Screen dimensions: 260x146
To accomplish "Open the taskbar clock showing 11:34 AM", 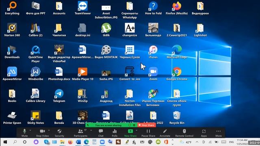I will click(x=242, y=142).
